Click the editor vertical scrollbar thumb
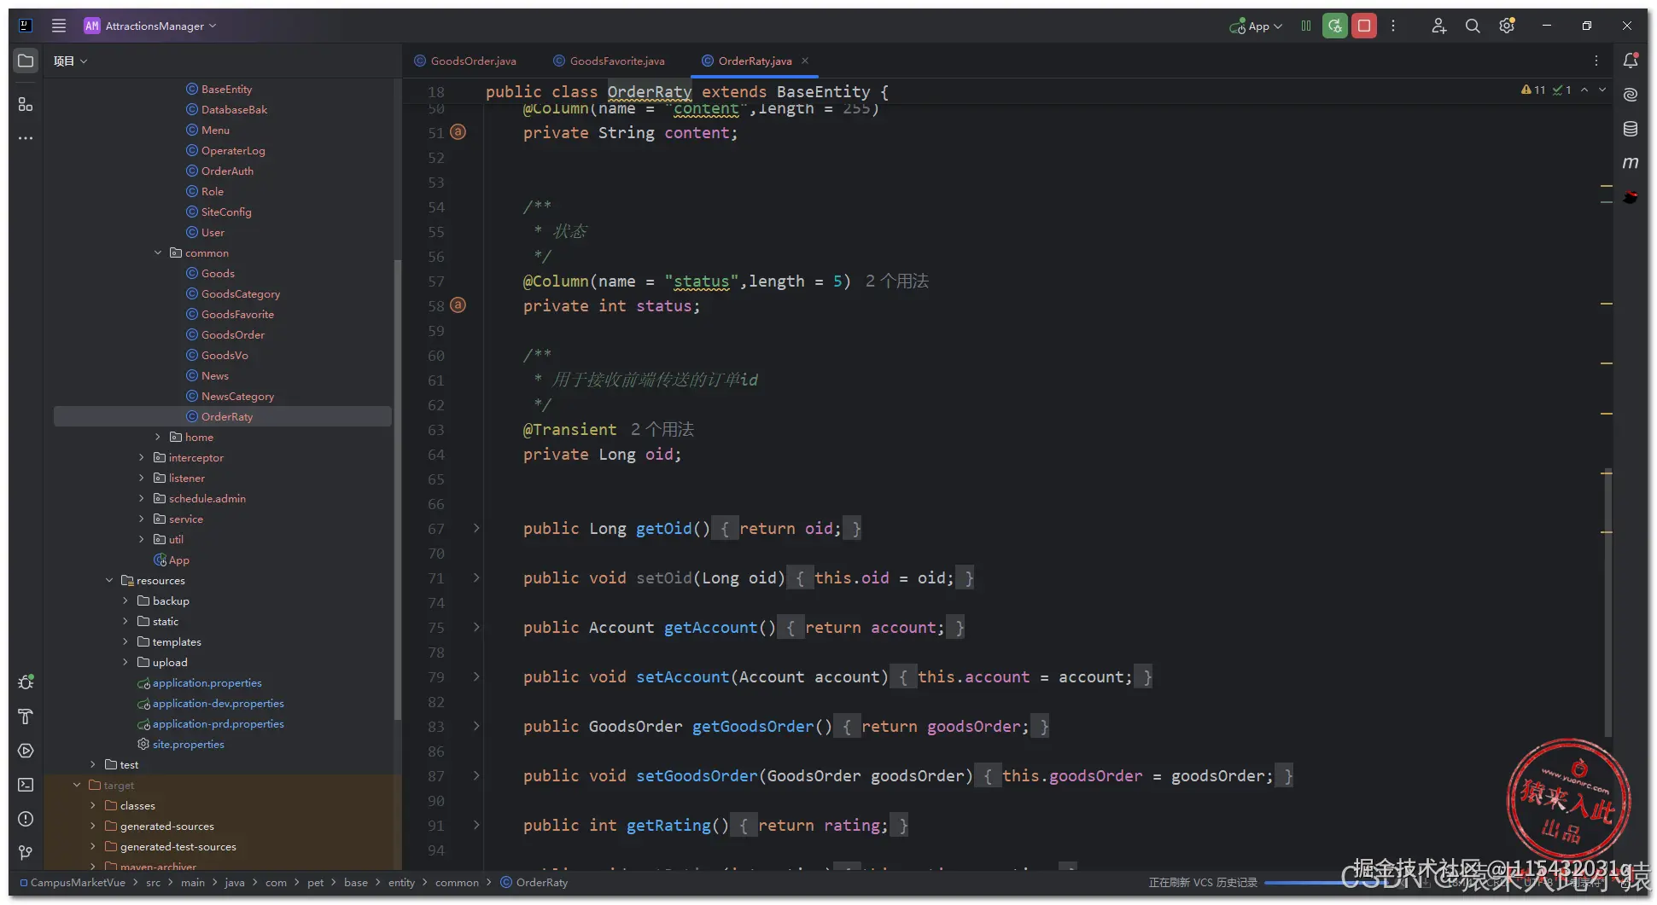The height and width of the screenshot is (905, 1657). [x=1608, y=601]
